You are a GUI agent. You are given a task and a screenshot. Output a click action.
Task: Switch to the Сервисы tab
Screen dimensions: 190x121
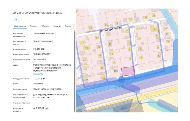pos(34,26)
